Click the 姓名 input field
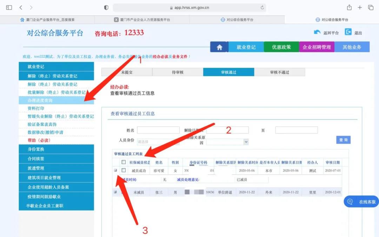 click(158, 130)
